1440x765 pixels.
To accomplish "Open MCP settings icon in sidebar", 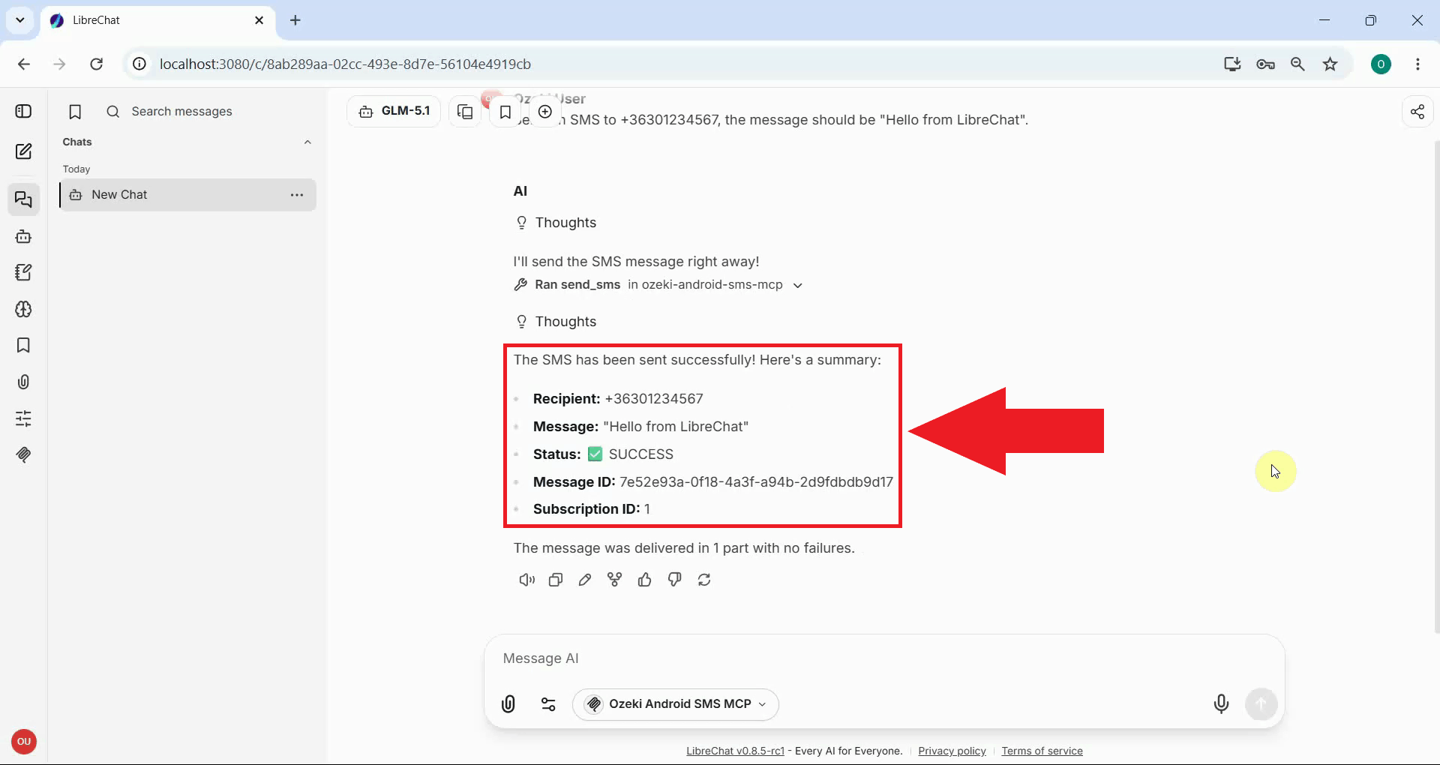I will coord(23,454).
